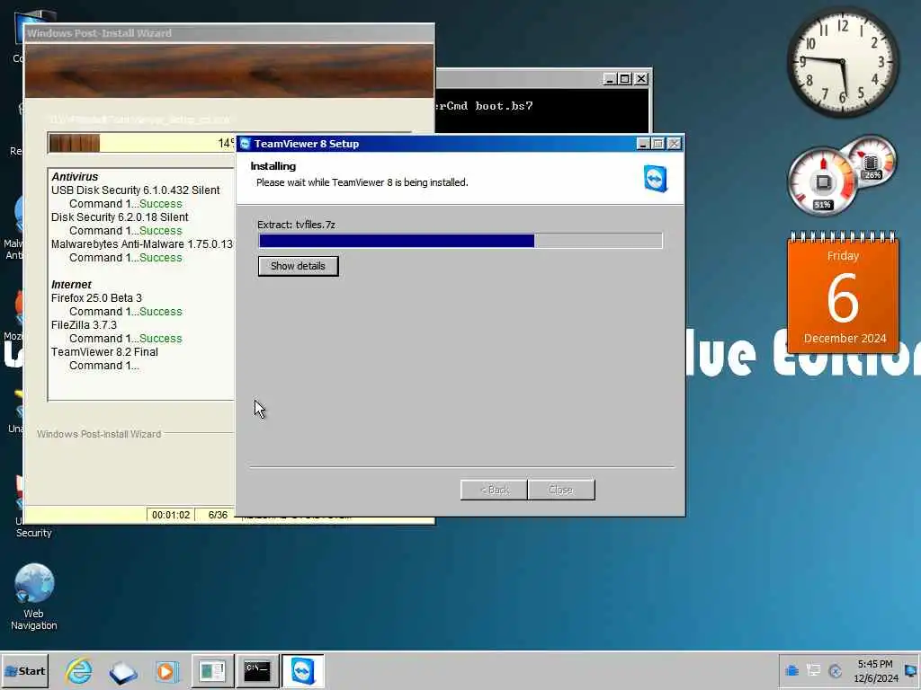Switch to Post-Install Wizard taskbar button

click(212, 671)
